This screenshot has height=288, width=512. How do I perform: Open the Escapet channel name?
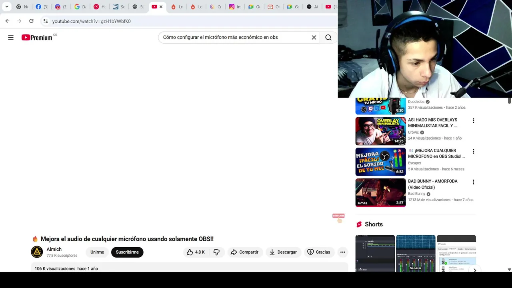pyautogui.click(x=414, y=163)
